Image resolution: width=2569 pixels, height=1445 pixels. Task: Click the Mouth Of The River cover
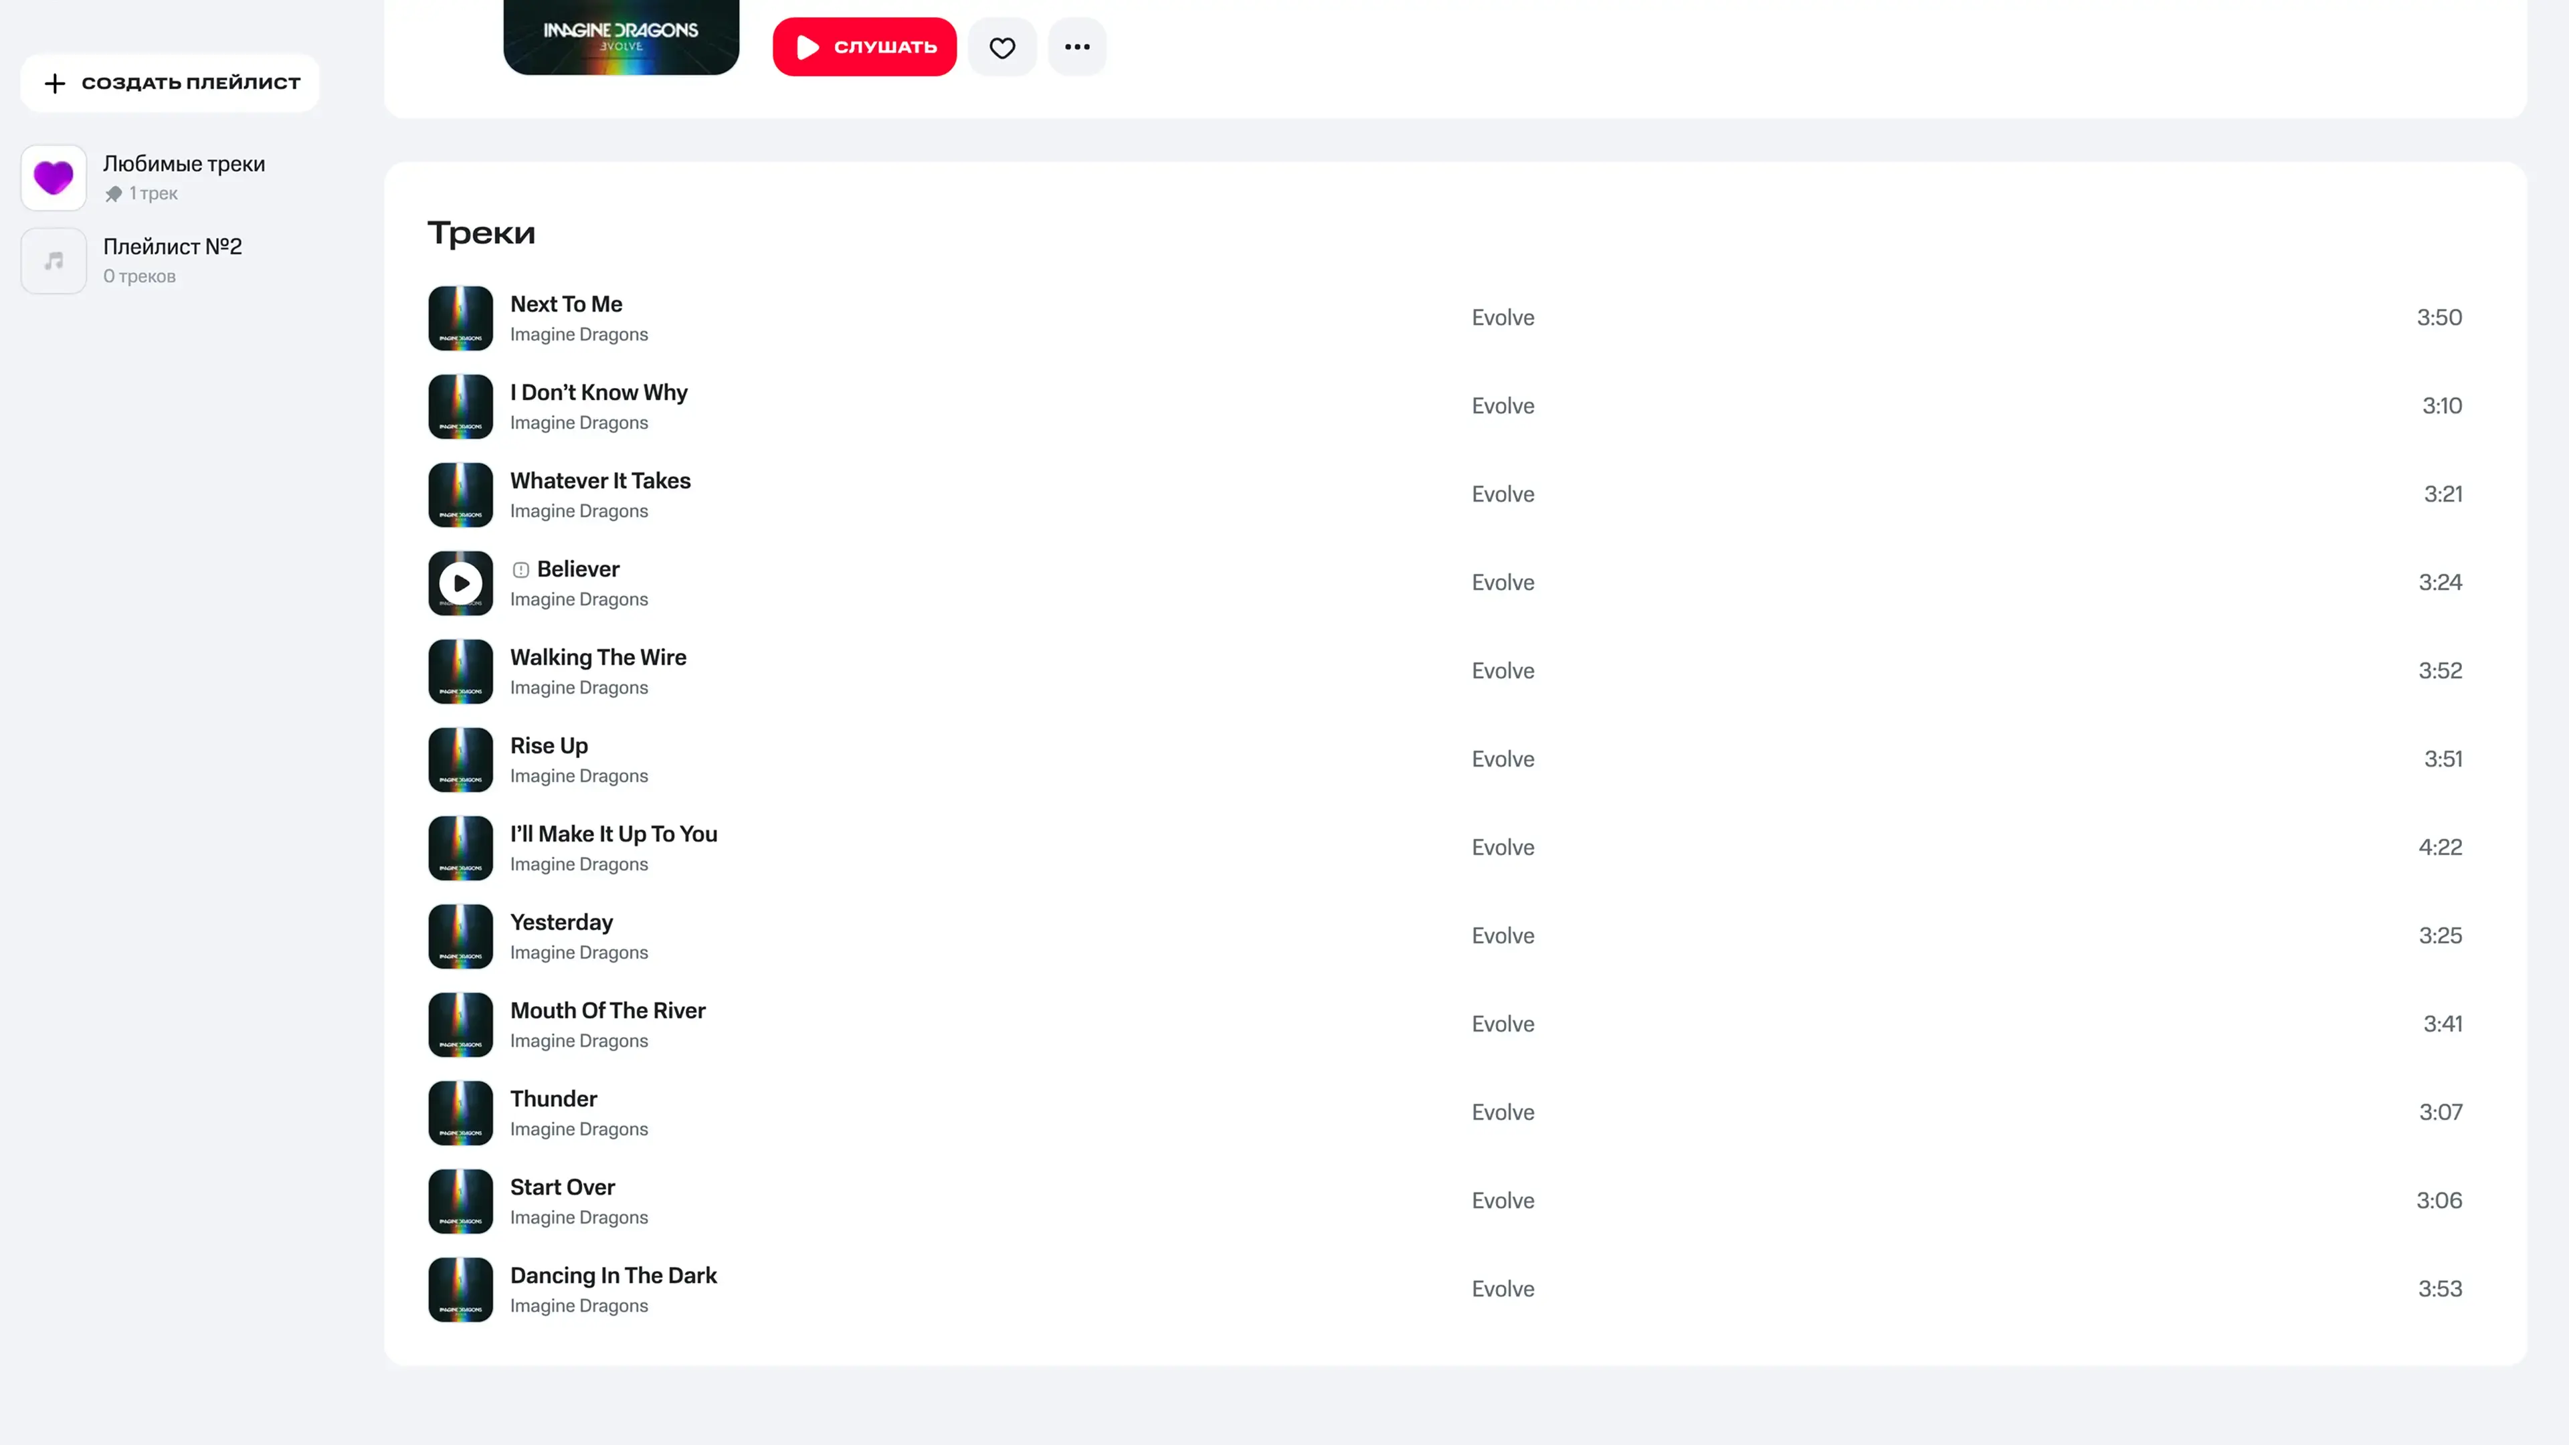[x=461, y=1024]
